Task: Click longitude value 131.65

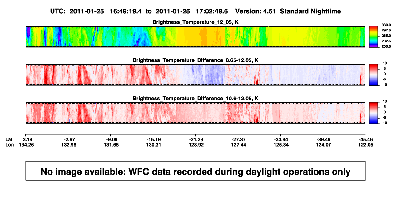Action: tap(112, 145)
